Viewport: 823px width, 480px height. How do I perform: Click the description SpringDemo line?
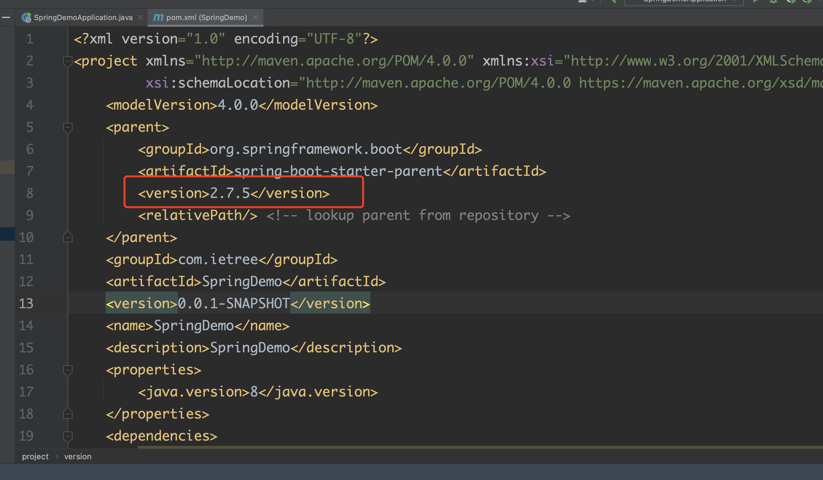[x=254, y=348]
